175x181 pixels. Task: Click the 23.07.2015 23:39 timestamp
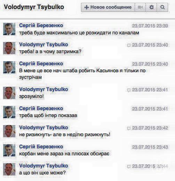pos(150,26)
